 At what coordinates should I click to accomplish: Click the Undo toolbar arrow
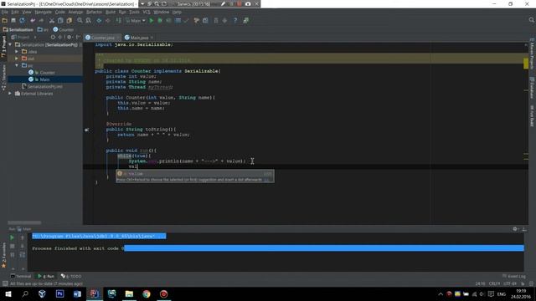33,20
